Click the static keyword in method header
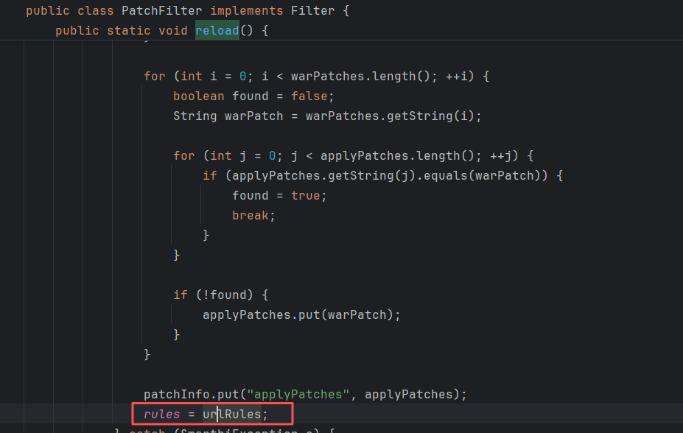This screenshot has width=683, height=433. [x=129, y=31]
